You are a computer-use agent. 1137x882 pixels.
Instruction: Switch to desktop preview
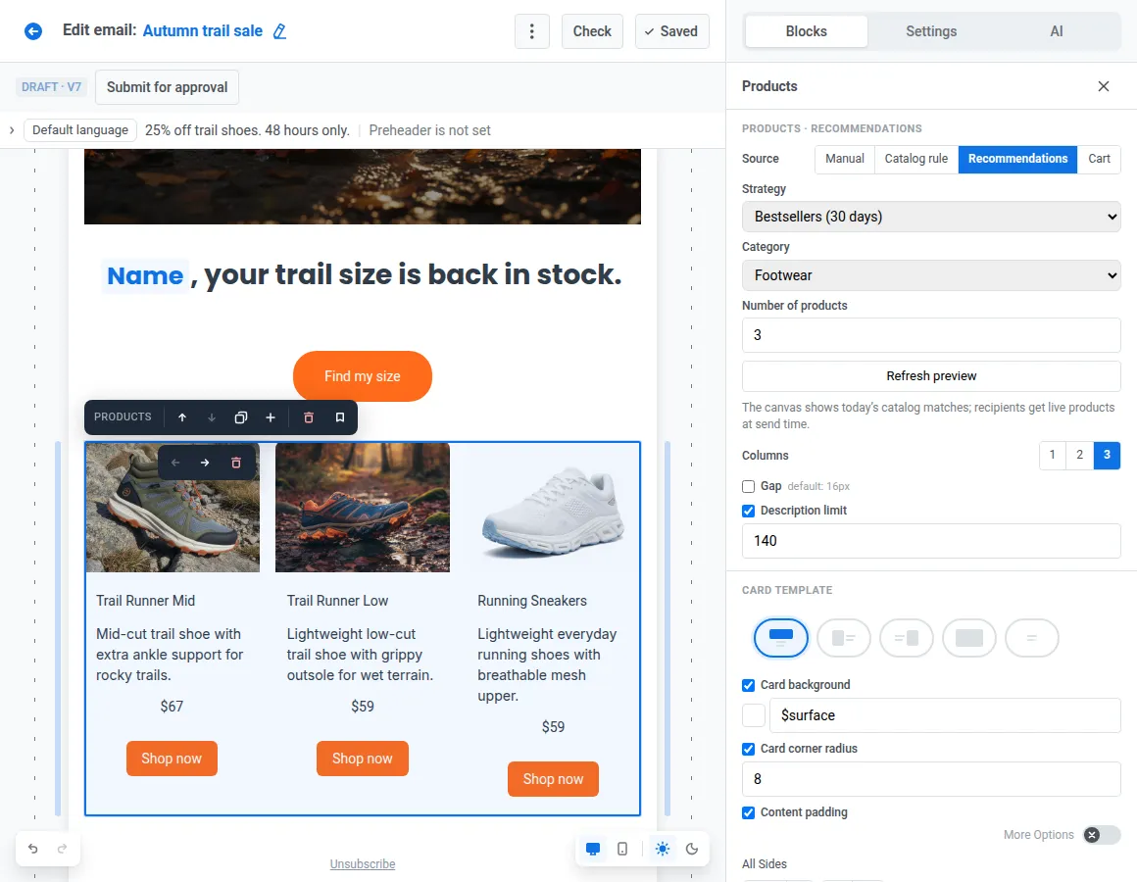point(592,849)
